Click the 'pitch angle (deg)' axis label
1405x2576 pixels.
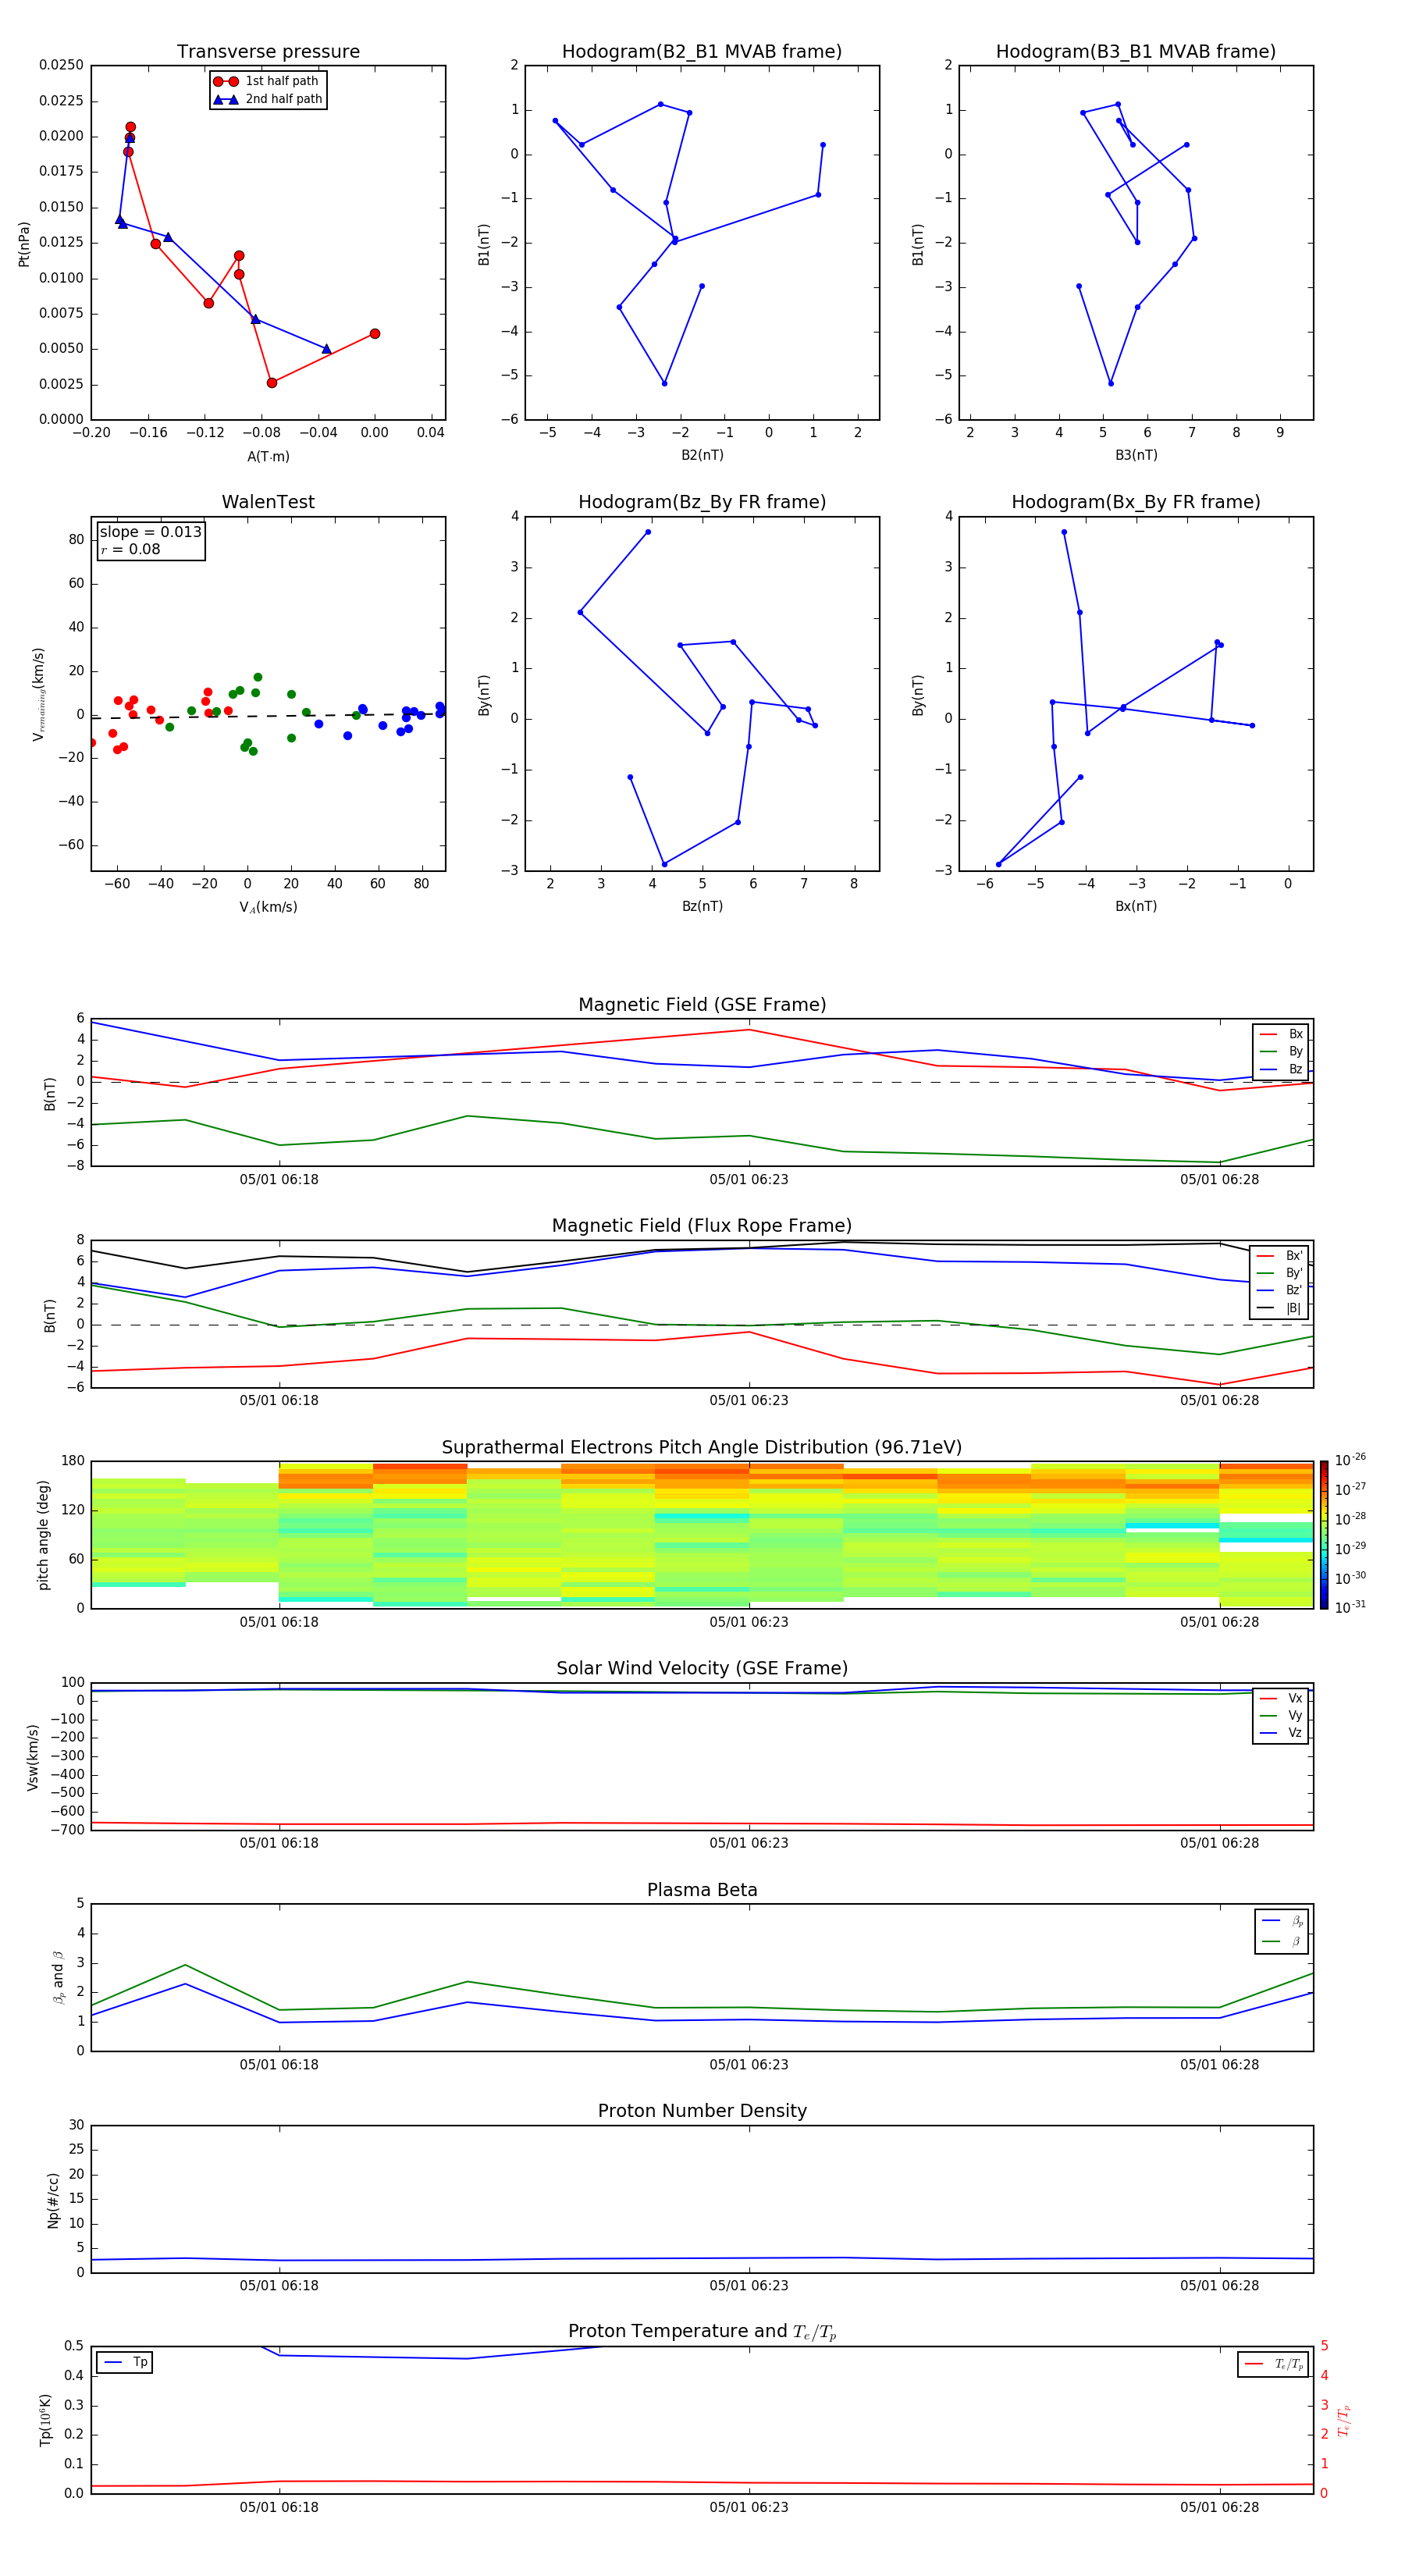click(43, 1535)
